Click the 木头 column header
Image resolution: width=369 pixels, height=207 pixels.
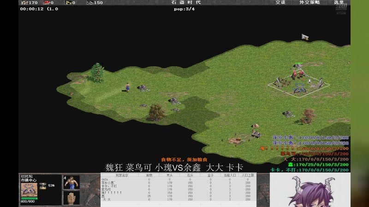click(169, 175)
